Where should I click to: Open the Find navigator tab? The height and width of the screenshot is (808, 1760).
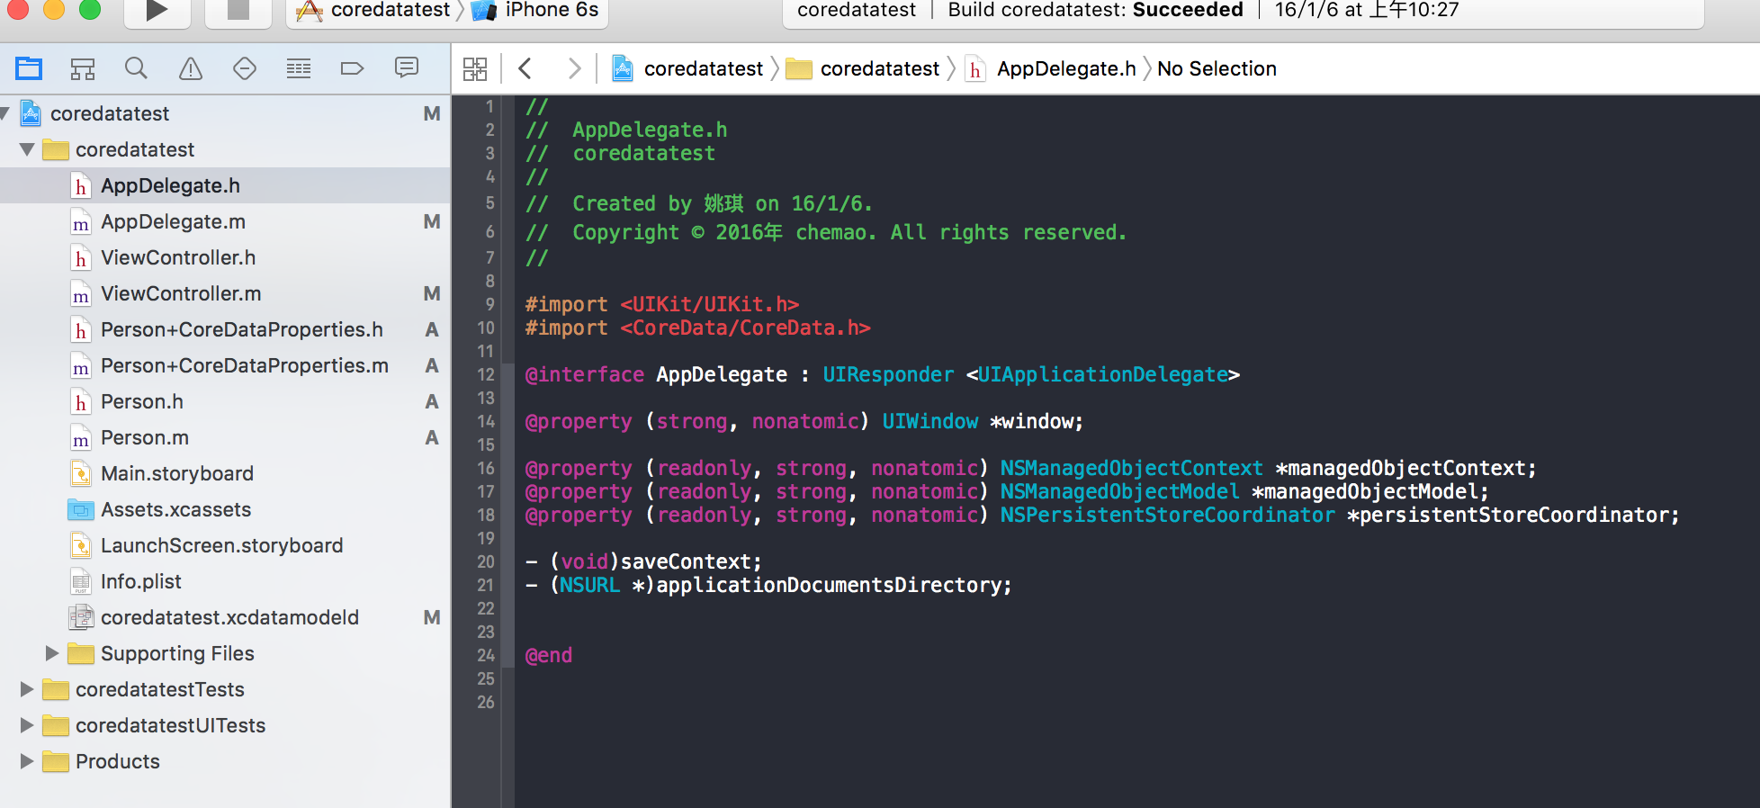136,68
